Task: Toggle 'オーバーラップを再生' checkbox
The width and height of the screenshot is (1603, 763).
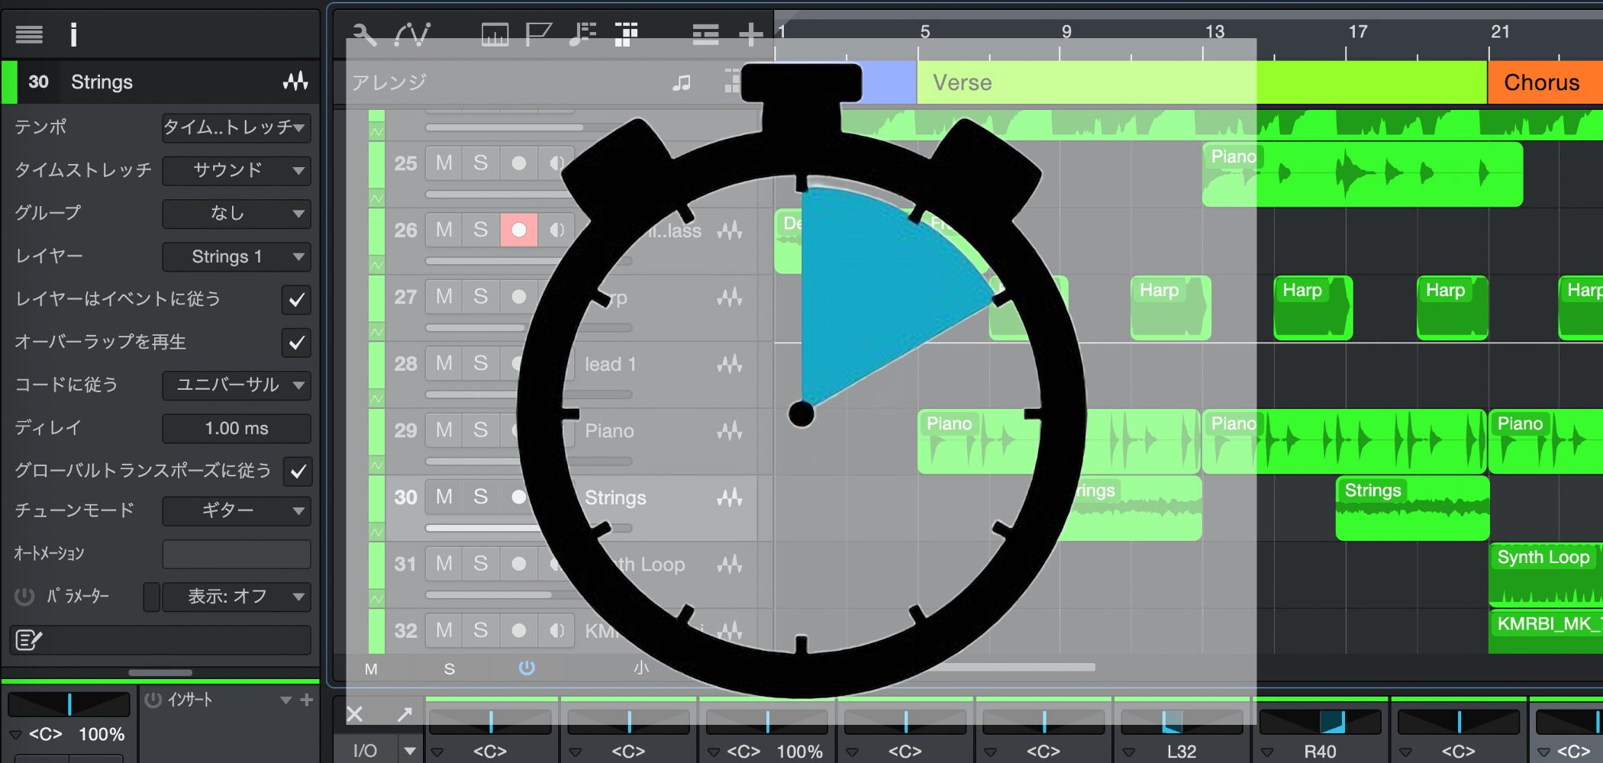Action: [x=296, y=343]
